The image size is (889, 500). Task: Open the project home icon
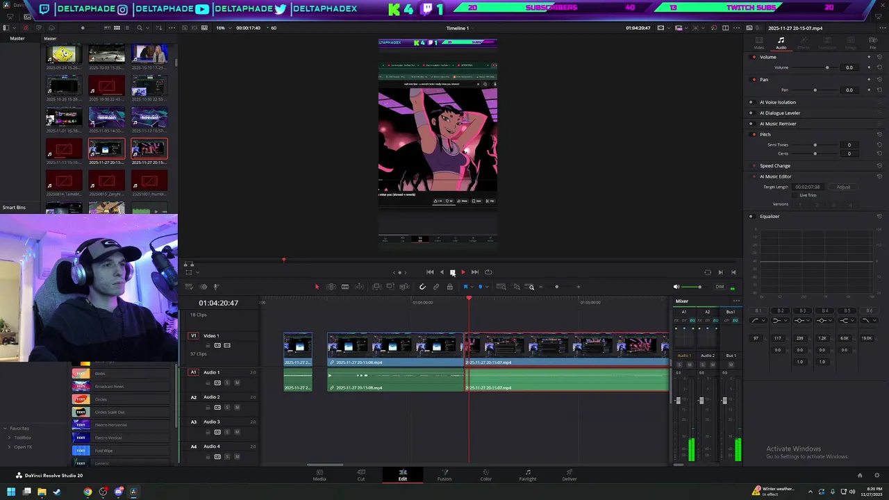point(860,475)
